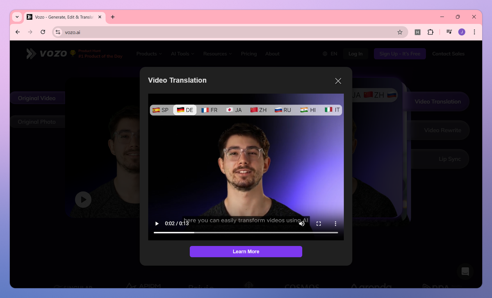The image size is (492, 298).
Task: Open the AI Tools dropdown
Action: [182, 53]
